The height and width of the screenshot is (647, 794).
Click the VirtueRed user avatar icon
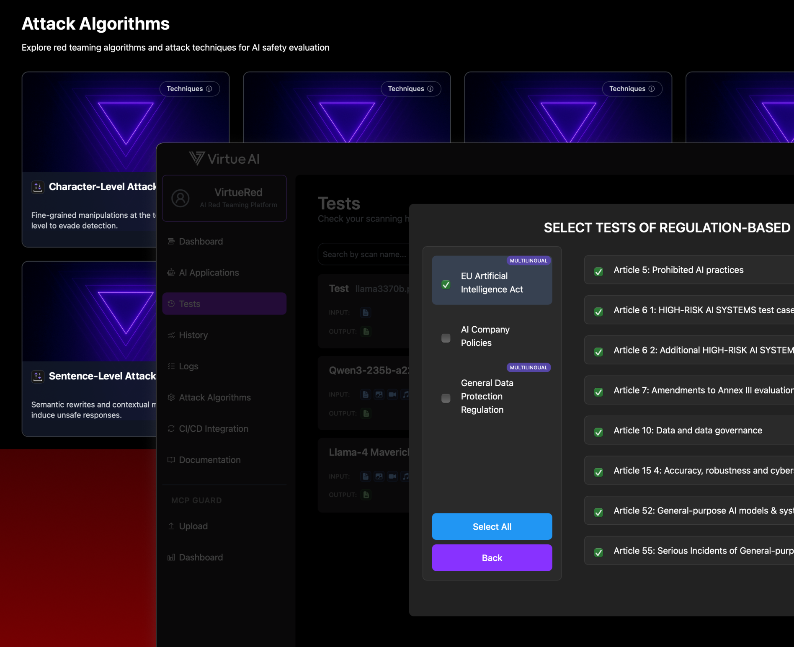(180, 198)
